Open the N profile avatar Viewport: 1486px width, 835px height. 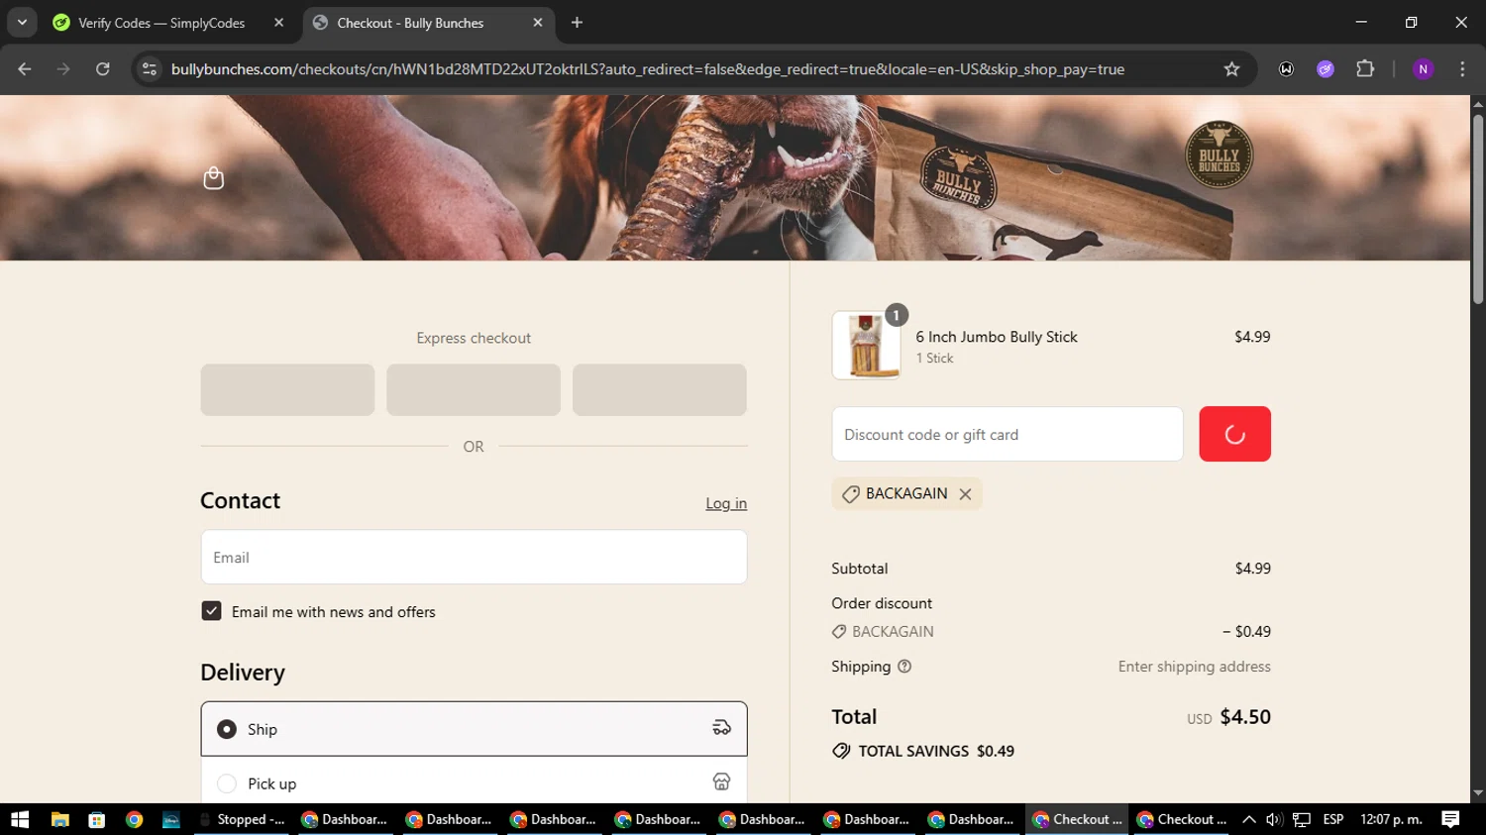[x=1424, y=69]
